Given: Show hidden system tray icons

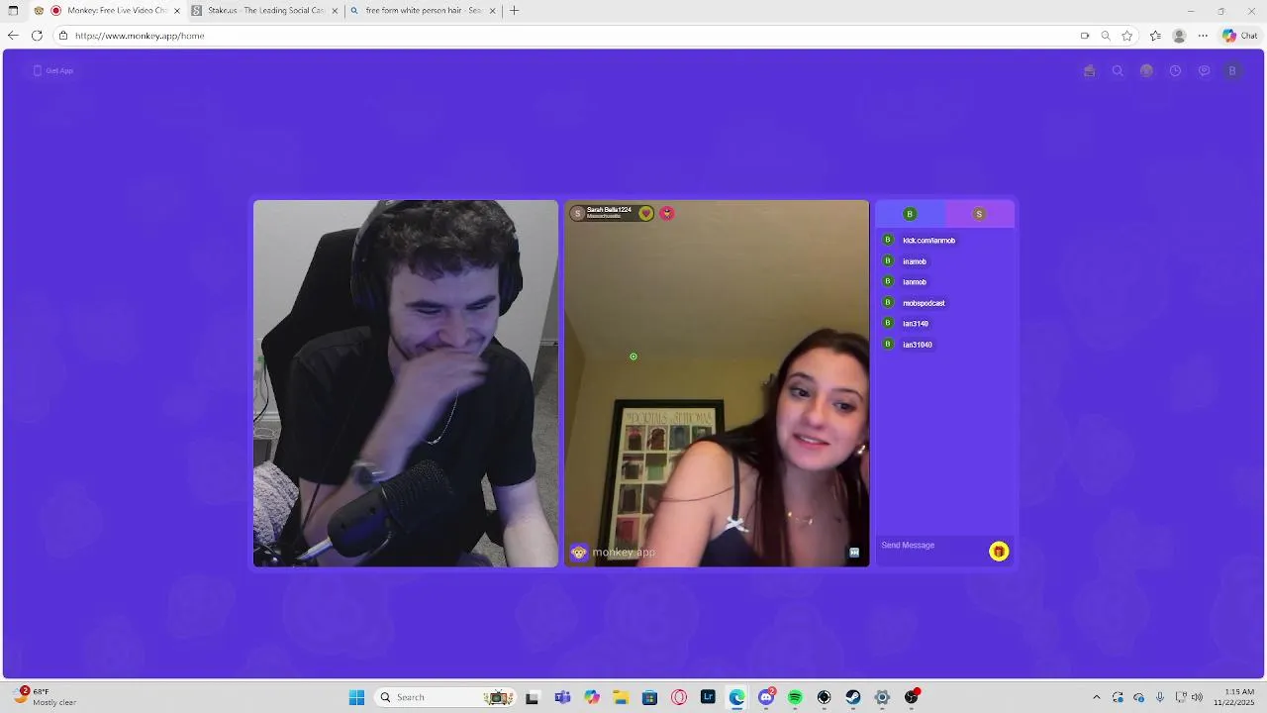Looking at the screenshot, I should point(1096,697).
